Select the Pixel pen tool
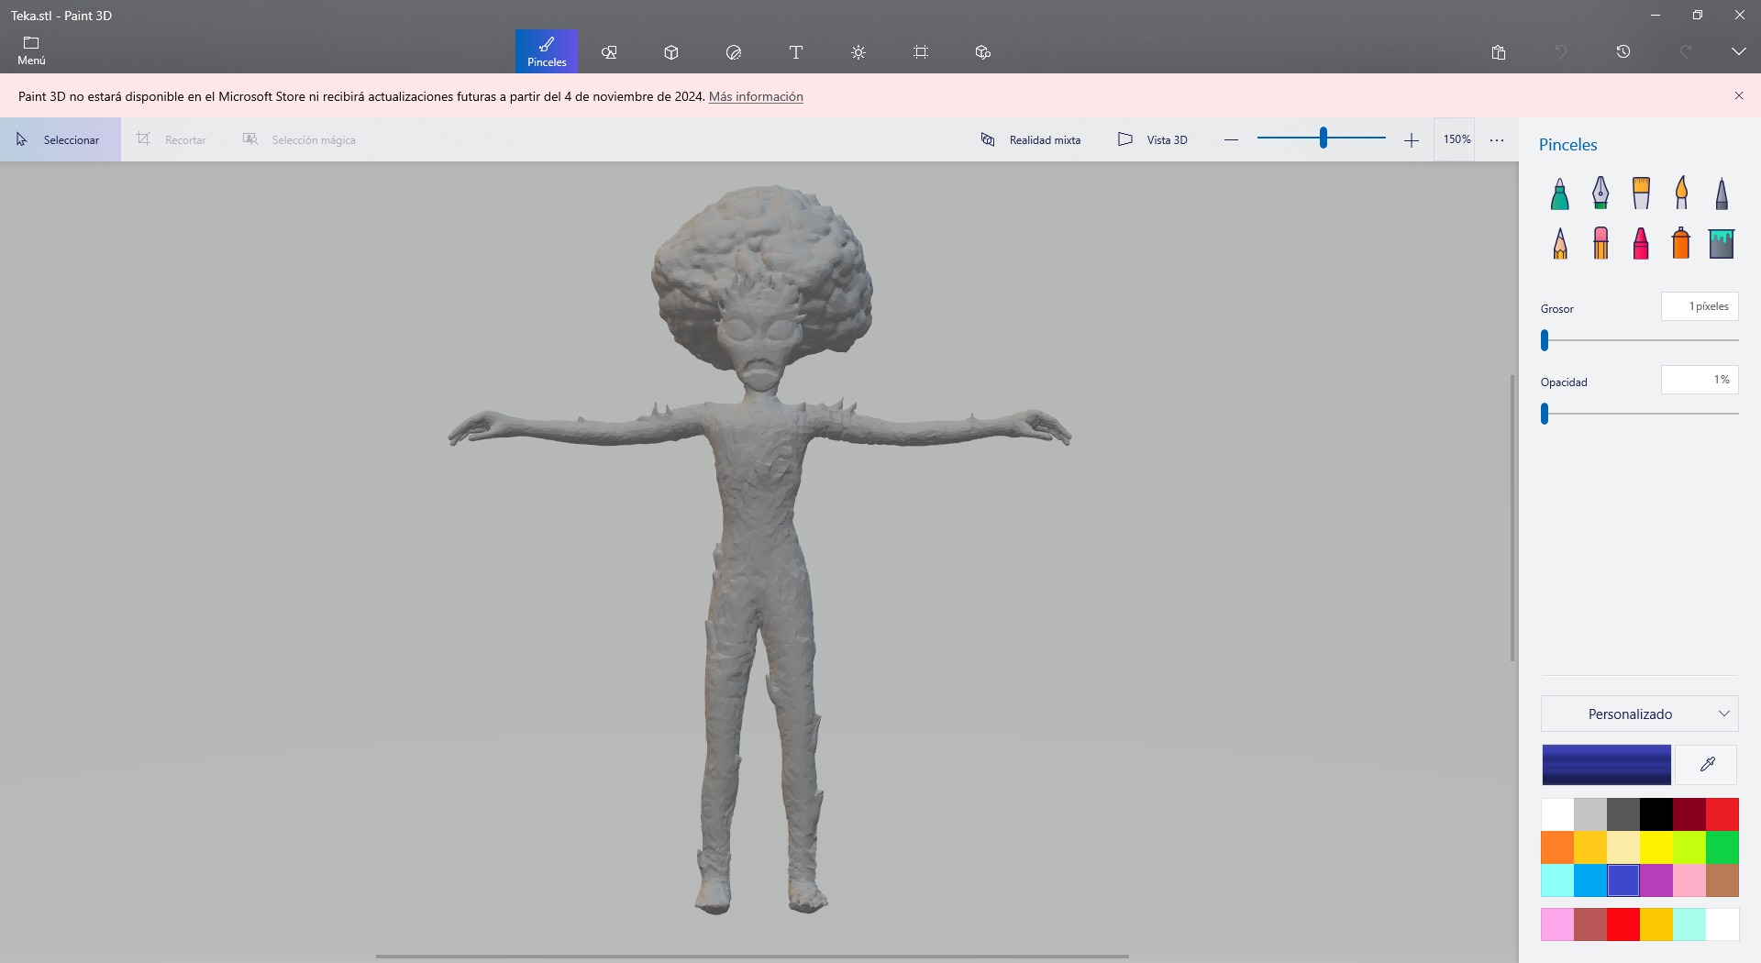 click(x=1722, y=194)
